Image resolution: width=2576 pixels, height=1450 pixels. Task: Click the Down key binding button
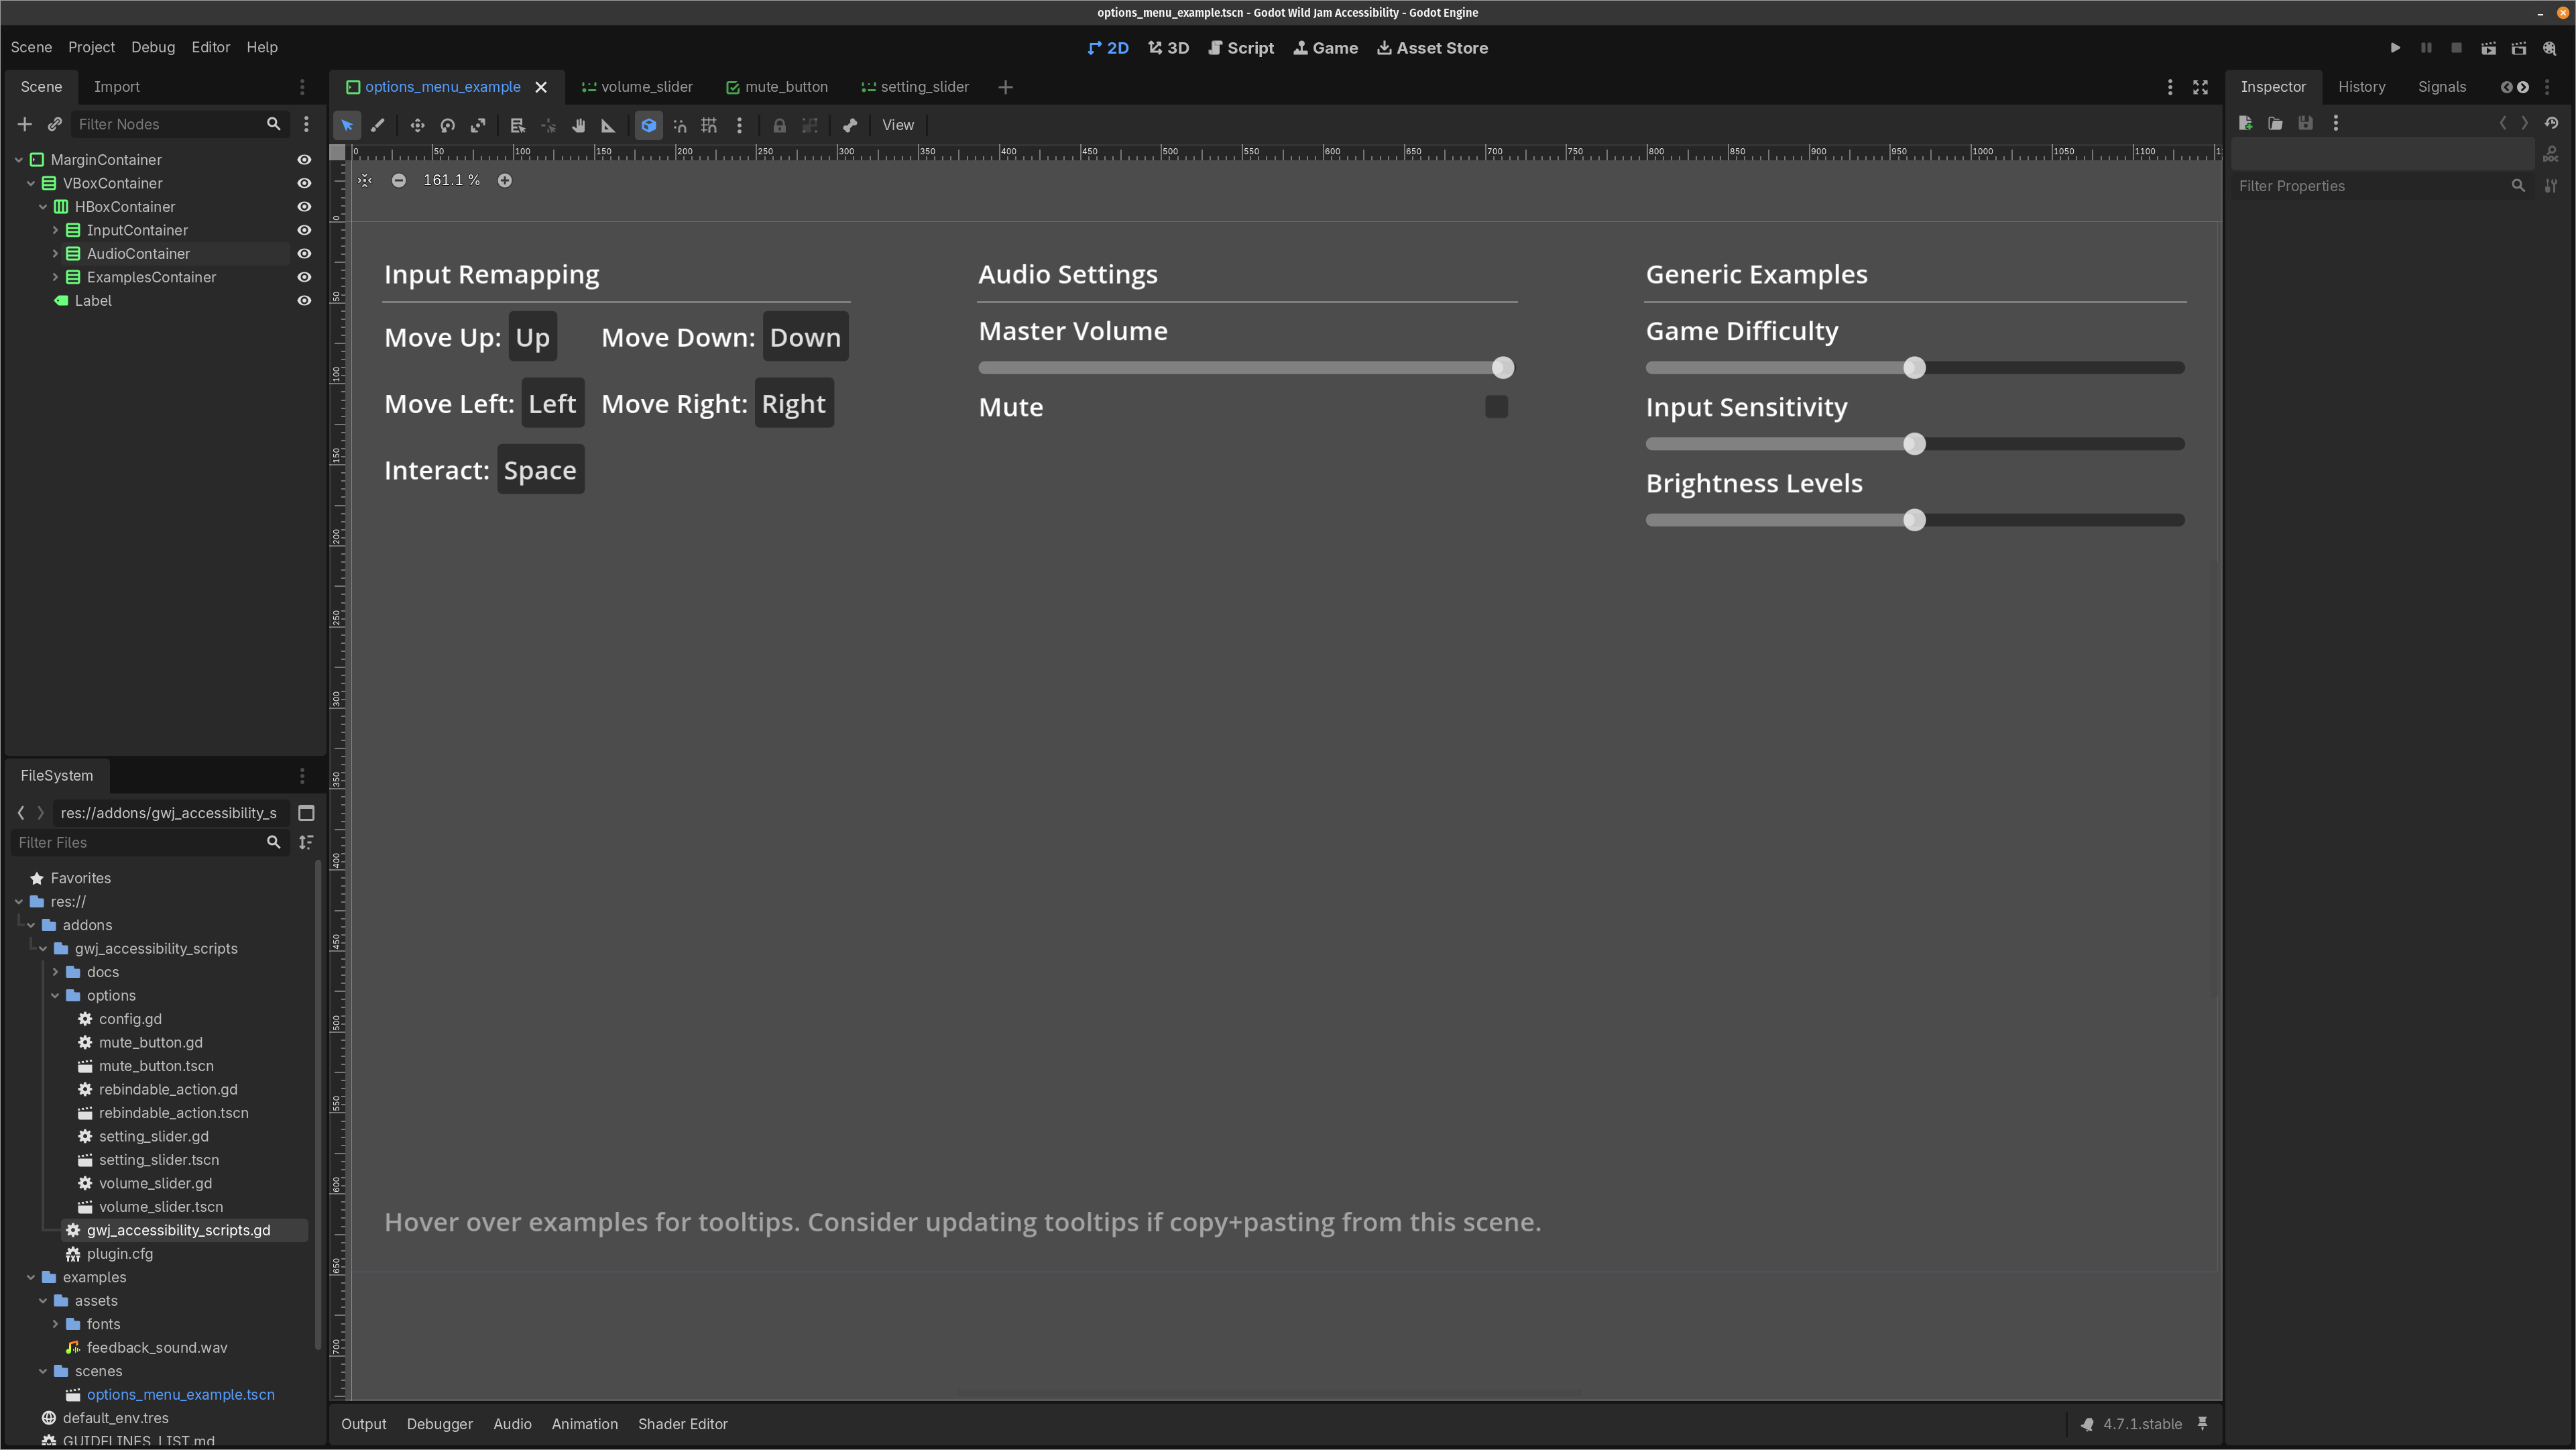pyautogui.click(x=805, y=337)
